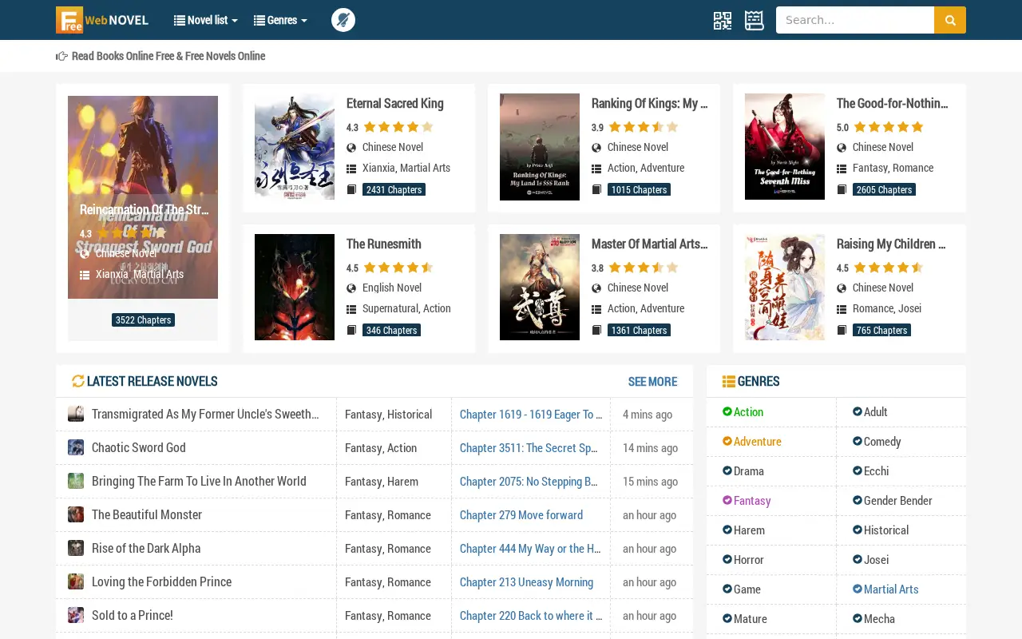Viewport: 1022px width, 639px height.
Task: Open The Good-for-Nothing Seventh Miss cover
Action: pyautogui.click(x=785, y=146)
